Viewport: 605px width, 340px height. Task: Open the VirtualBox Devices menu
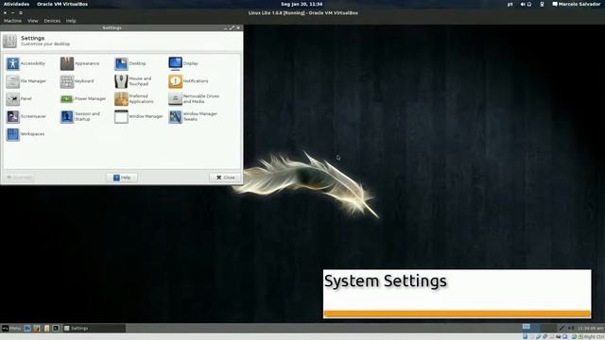coord(52,21)
